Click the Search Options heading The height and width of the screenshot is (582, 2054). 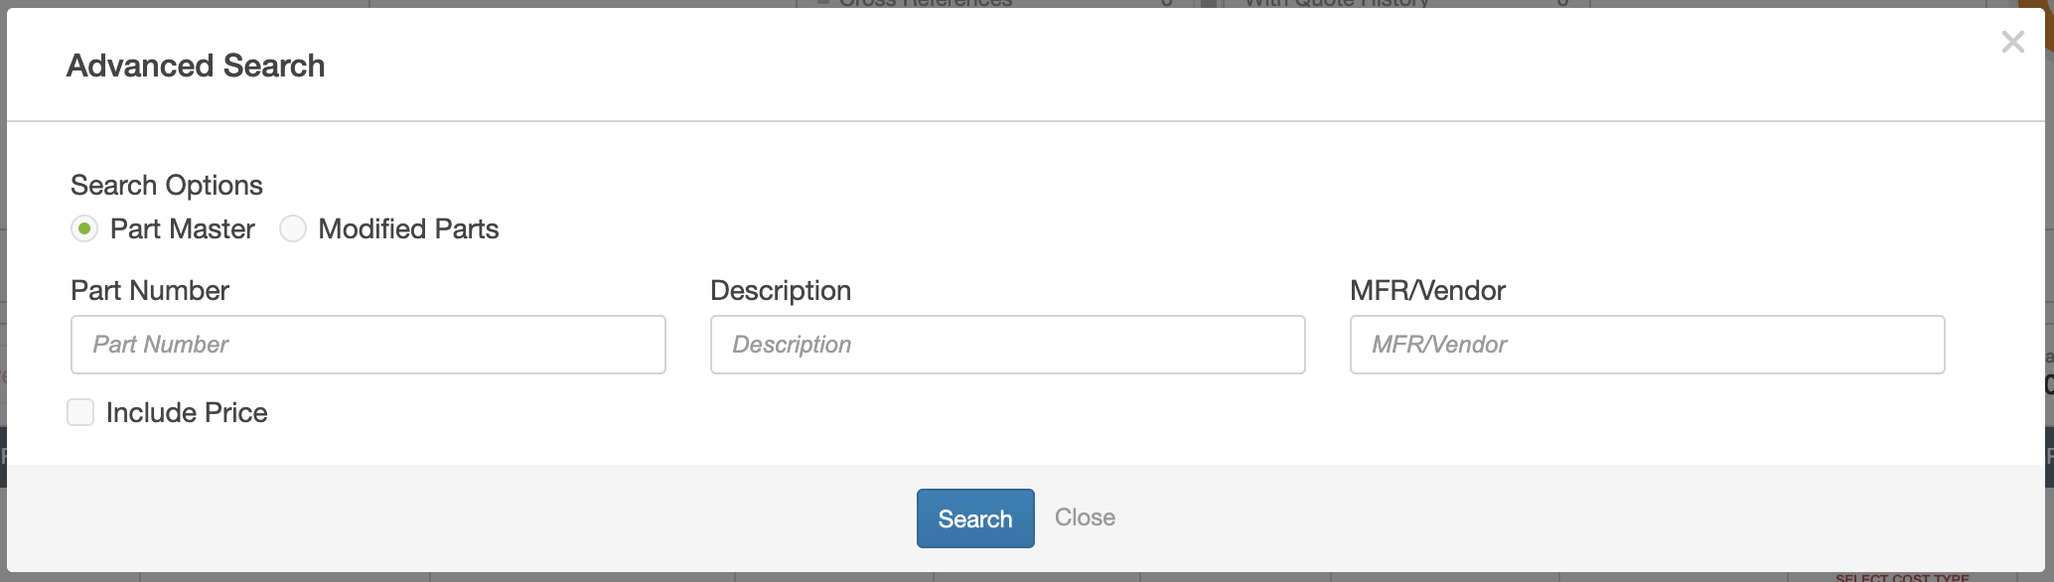click(167, 186)
